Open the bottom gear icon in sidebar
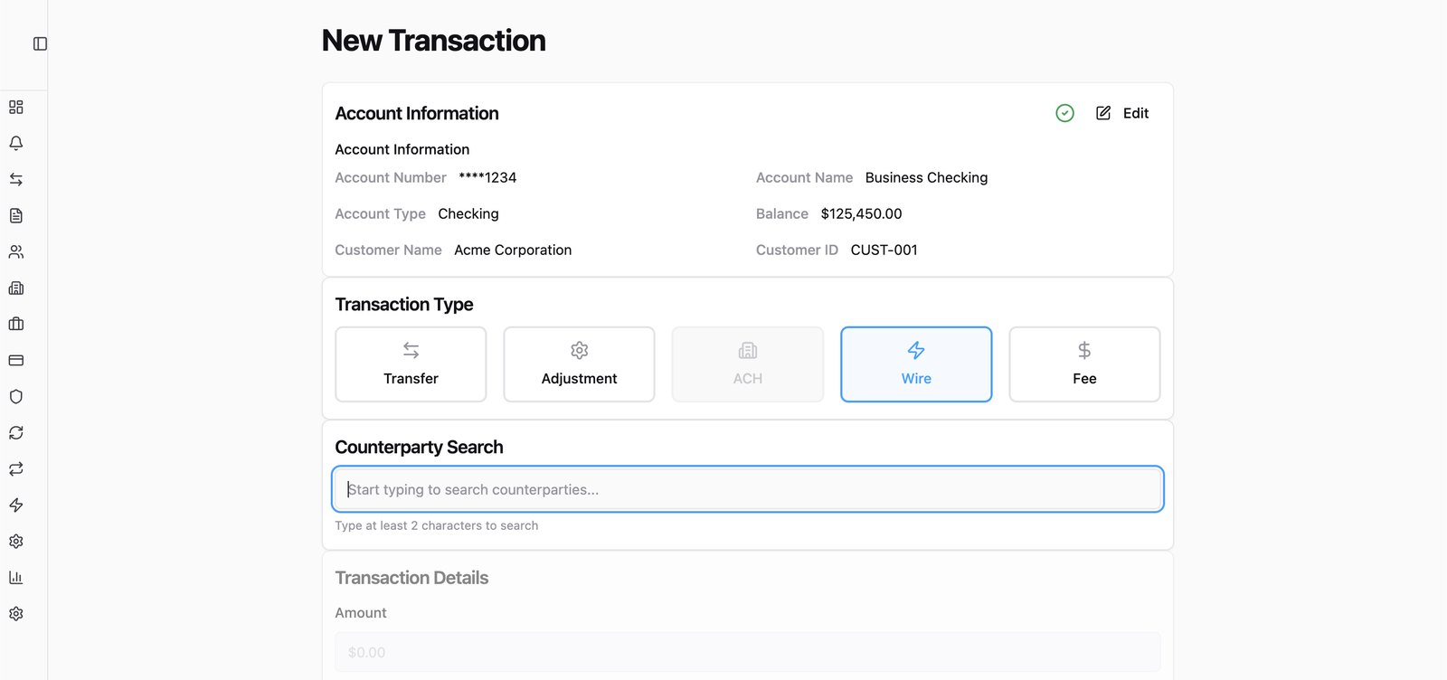 [16, 613]
